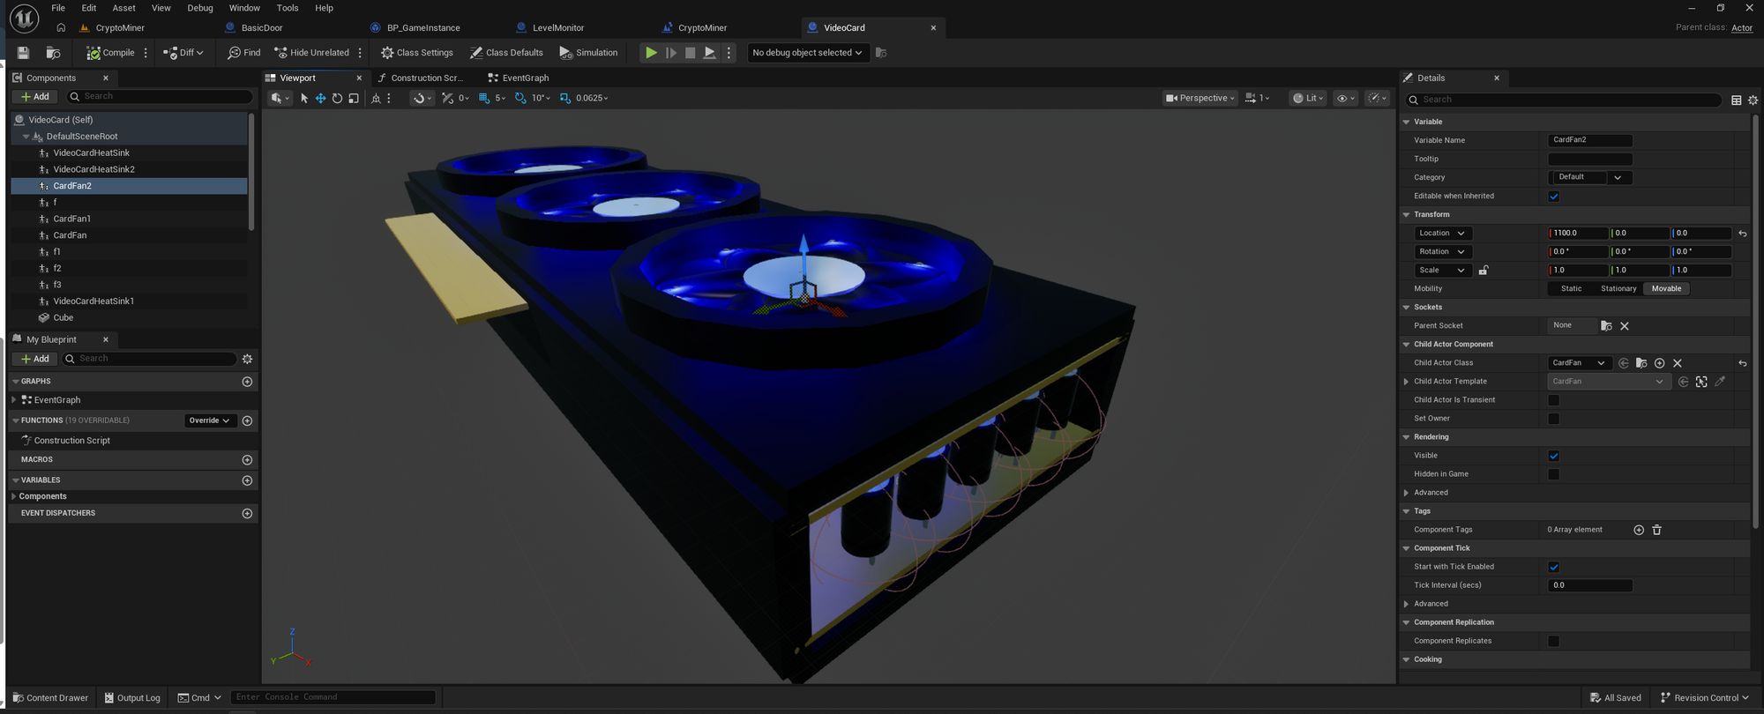The height and width of the screenshot is (714, 1764).
Task: Select the scale gizmo tool
Action: pos(354,99)
